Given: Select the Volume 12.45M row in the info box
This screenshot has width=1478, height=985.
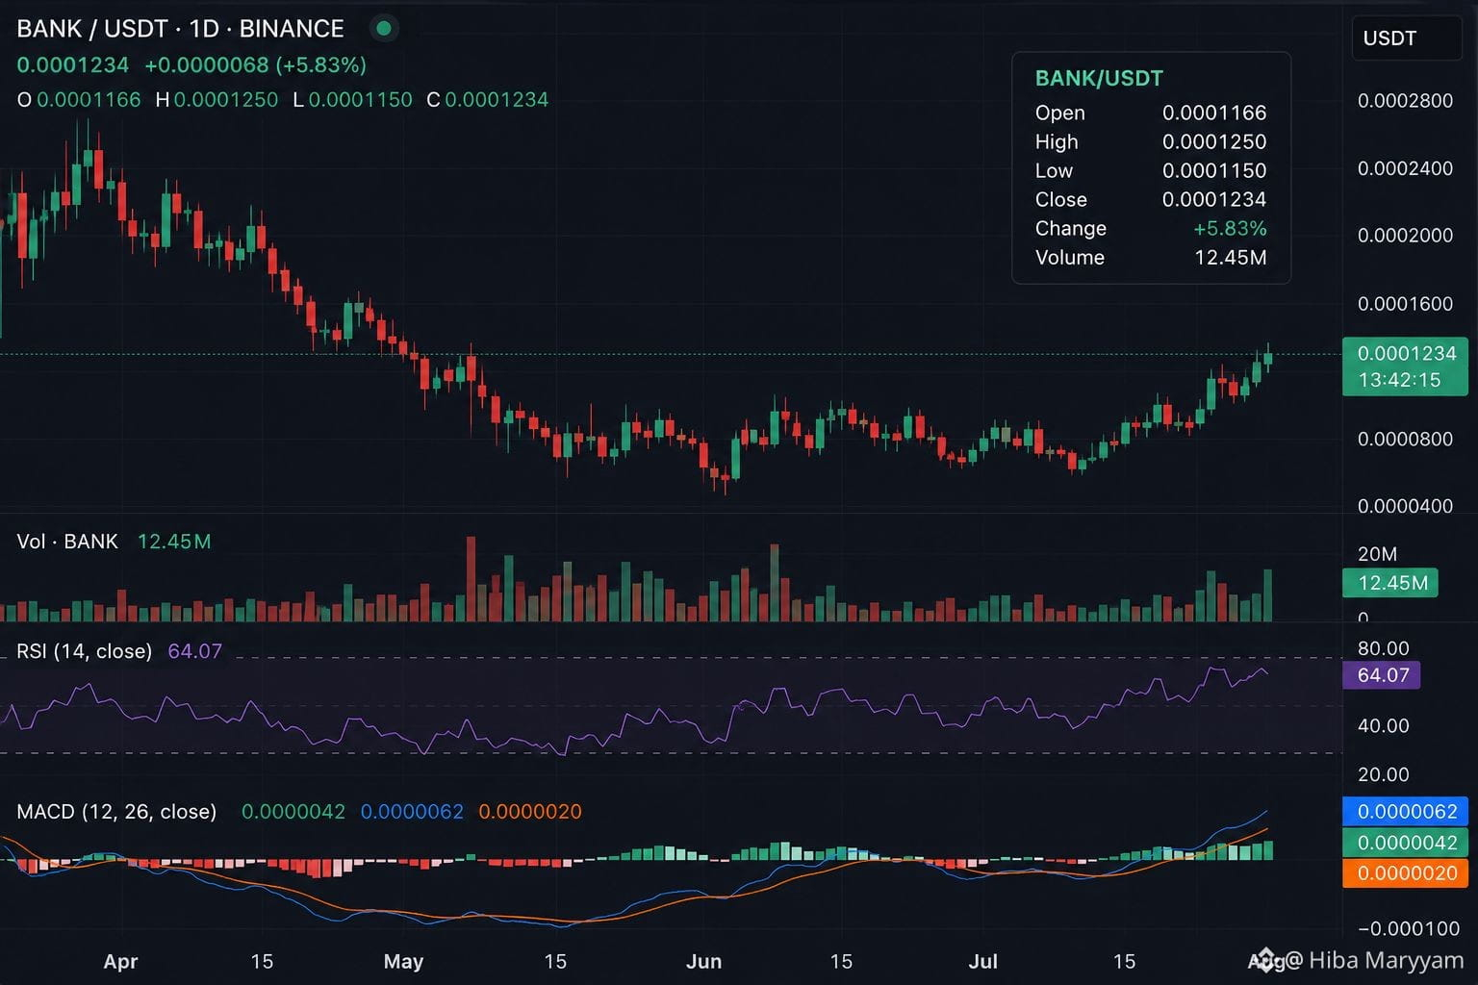Looking at the screenshot, I should 1151,257.
